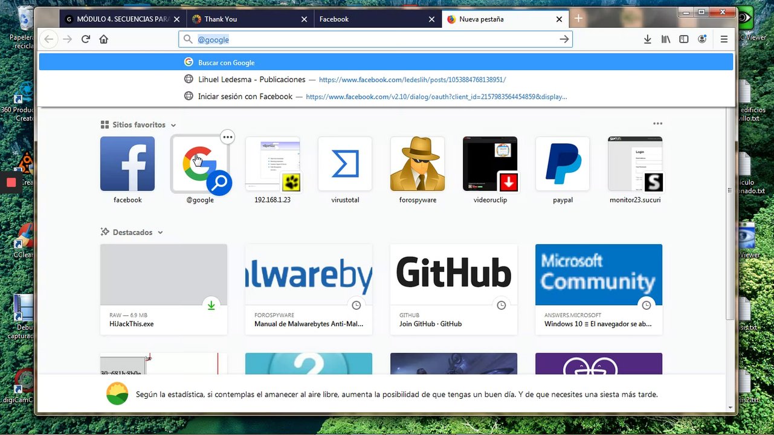The width and height of the screenshot is (774, 435).
Task: Click the forward navigation arrow
Action: pyautogui.click(x=68, y=39)
